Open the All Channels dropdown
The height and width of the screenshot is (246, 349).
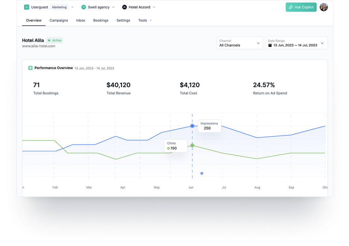point(240,43)
